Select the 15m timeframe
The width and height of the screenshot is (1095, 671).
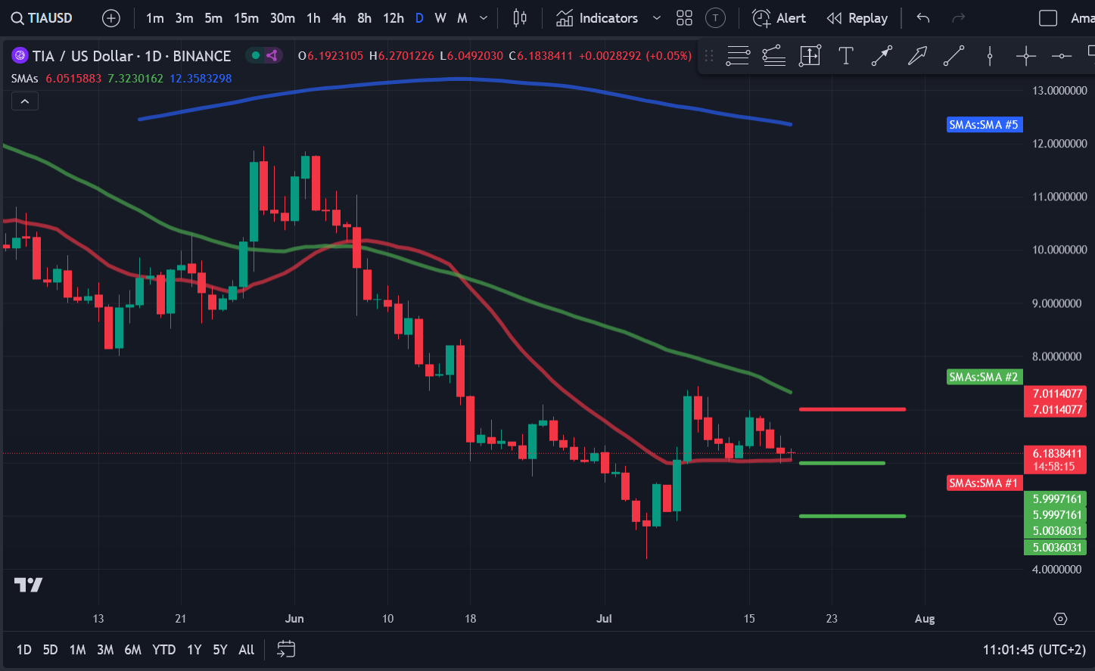pyautogui.click(x=246, y=18)
